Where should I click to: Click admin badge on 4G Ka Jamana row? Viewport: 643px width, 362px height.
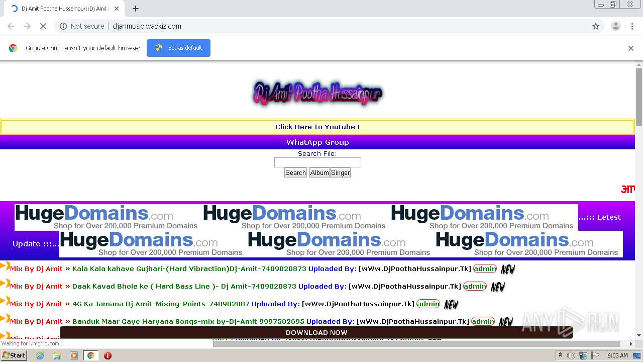pos(428,304)
